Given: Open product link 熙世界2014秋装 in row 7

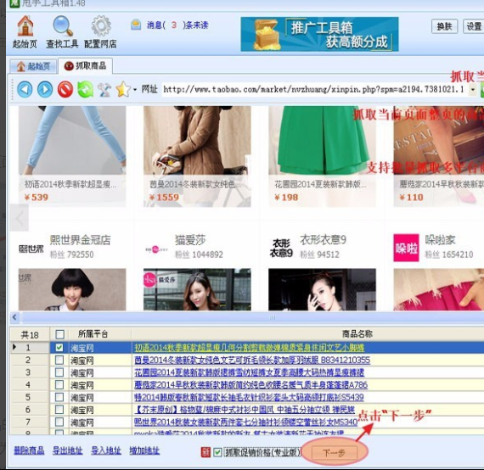Looking at the screenshot, I should pos(246,422).
